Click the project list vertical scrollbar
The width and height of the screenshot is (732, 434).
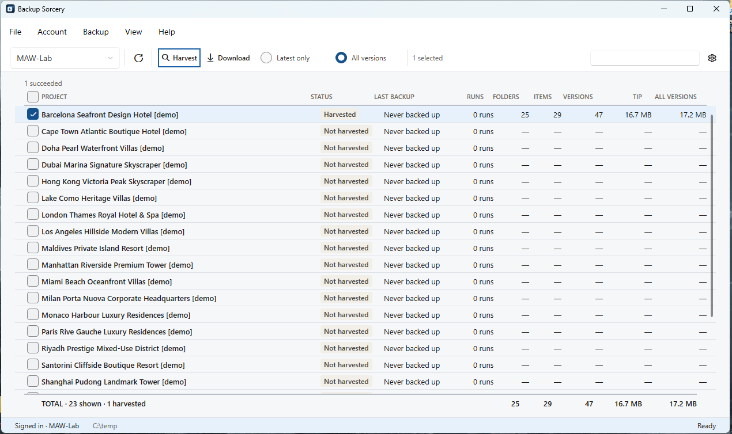tap(712, 216)
